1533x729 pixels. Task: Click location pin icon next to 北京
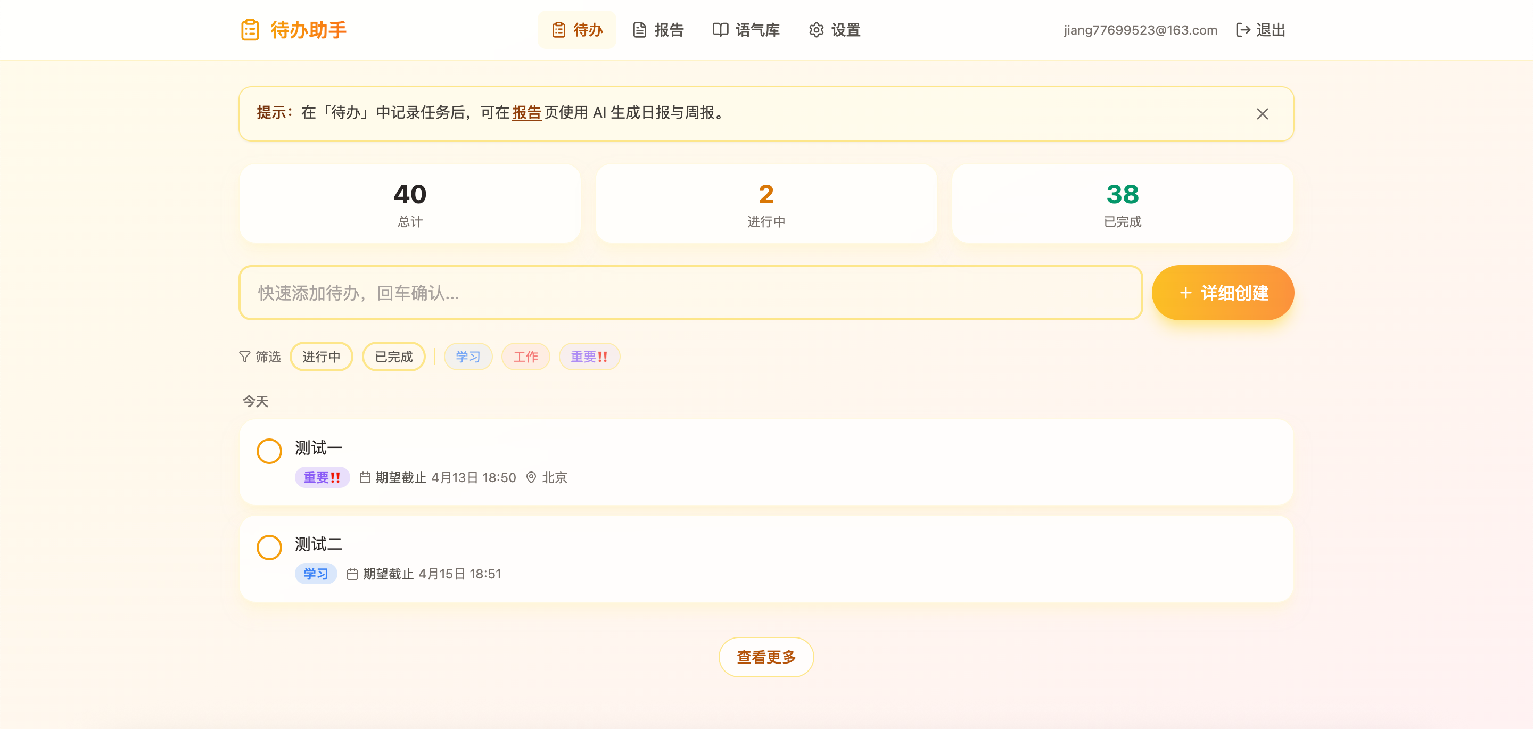(531, 477)
